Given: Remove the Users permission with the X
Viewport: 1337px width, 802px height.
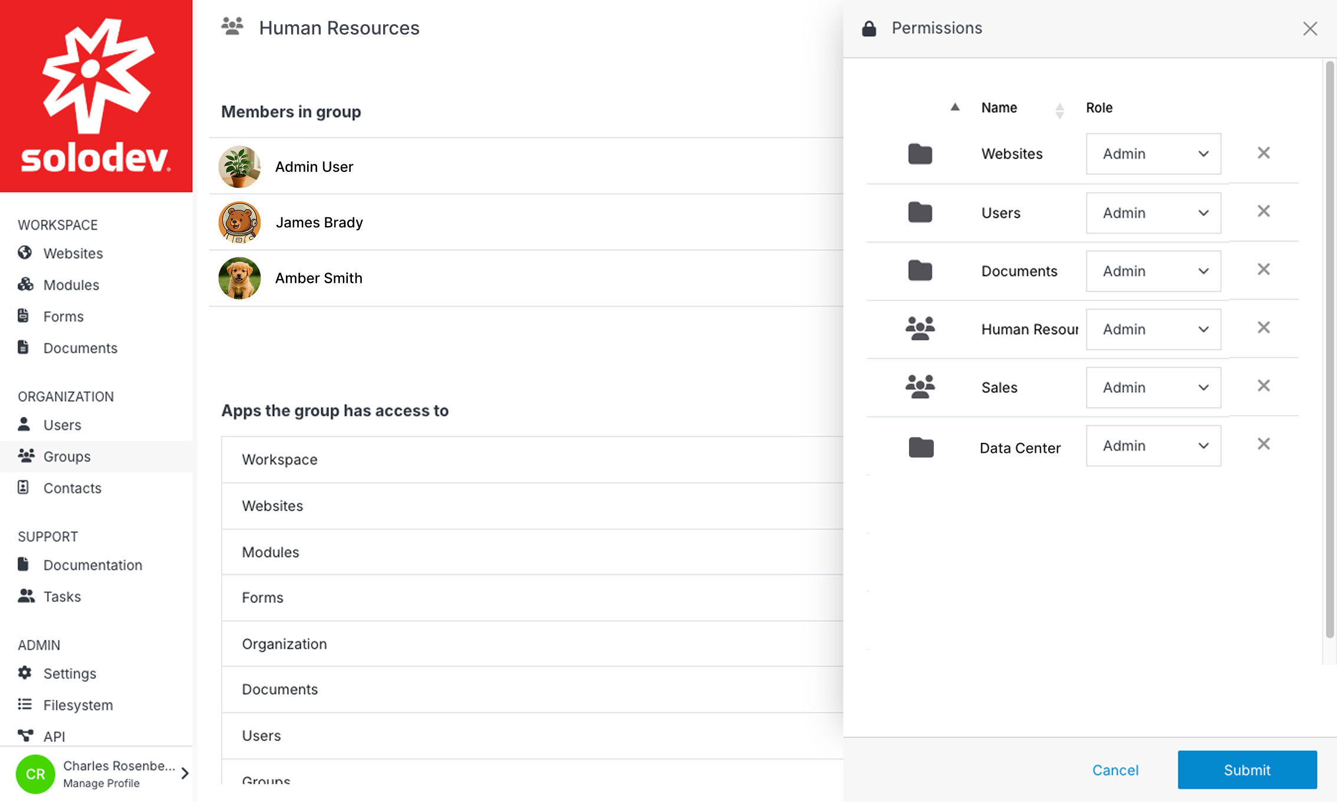Looking at the screenshot, I should tap(1263, 211).
